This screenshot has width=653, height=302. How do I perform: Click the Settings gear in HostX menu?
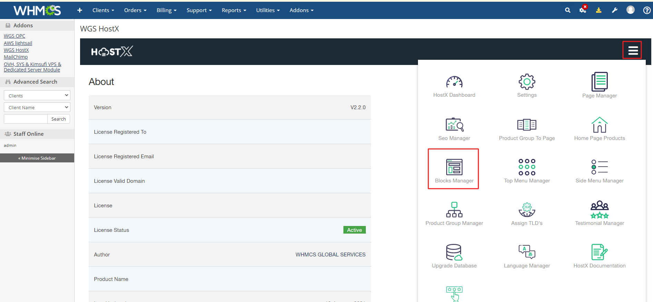(x=527, y=82)
